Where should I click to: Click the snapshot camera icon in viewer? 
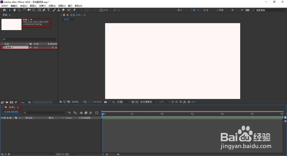pos(105,102)
